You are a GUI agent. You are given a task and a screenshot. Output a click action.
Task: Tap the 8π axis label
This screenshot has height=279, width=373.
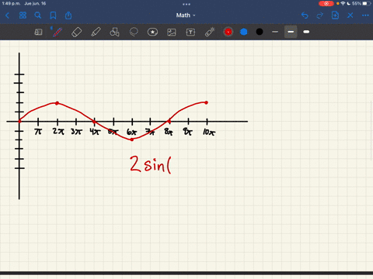169,132
